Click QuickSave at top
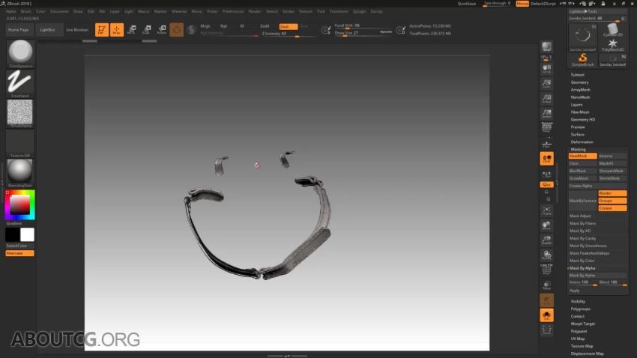The width and height of the screenshot is (637, 358). tap(466, 4)
